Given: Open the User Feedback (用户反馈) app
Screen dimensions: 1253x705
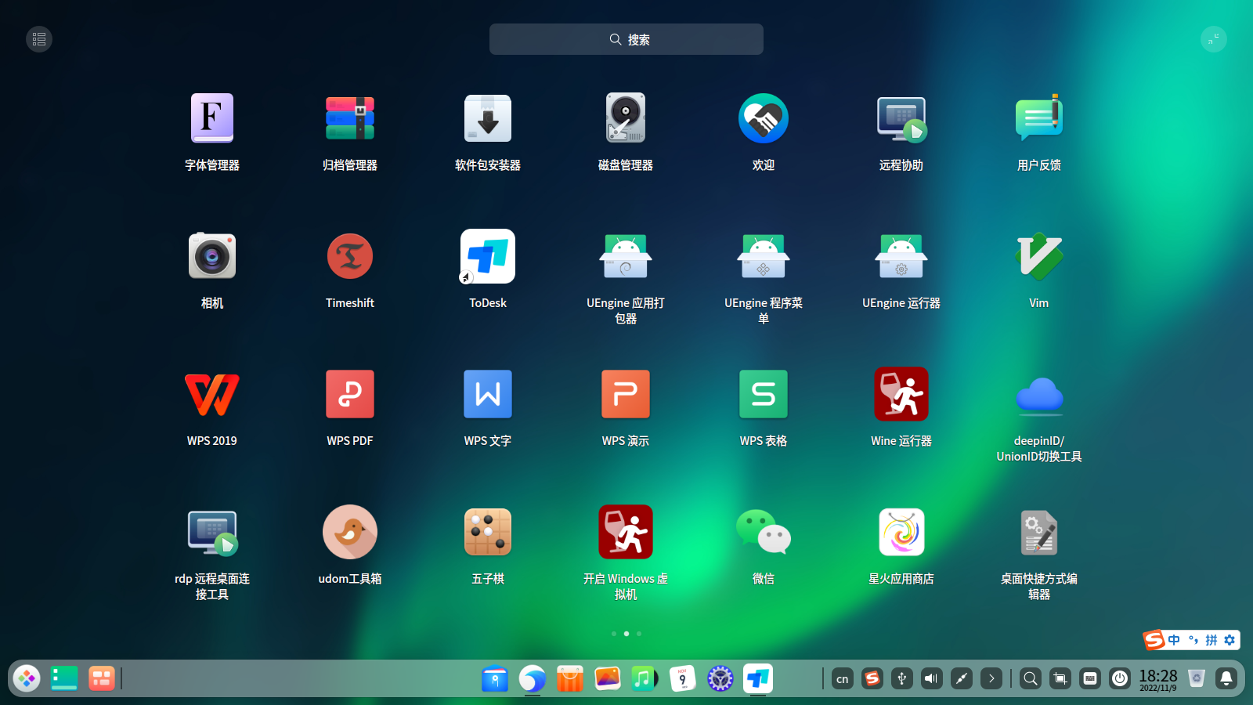Looking at the screenshot, I should (x=1039, y=118).
